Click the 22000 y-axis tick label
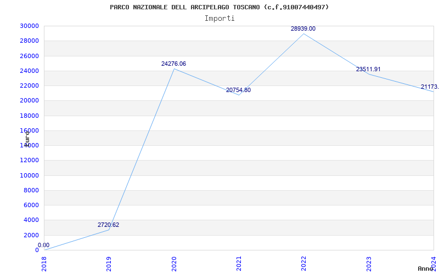Screen dimensions: 439x274 pos(29,85)
